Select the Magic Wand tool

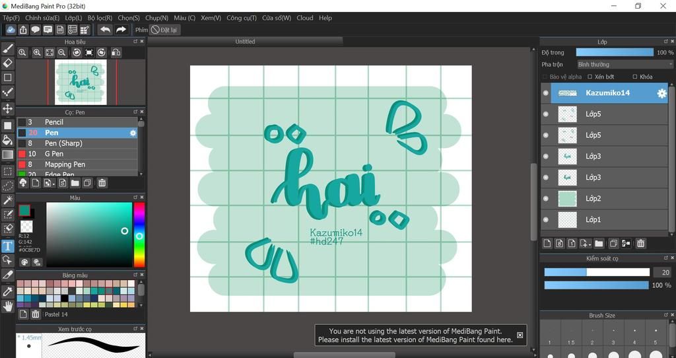(8, 200)
